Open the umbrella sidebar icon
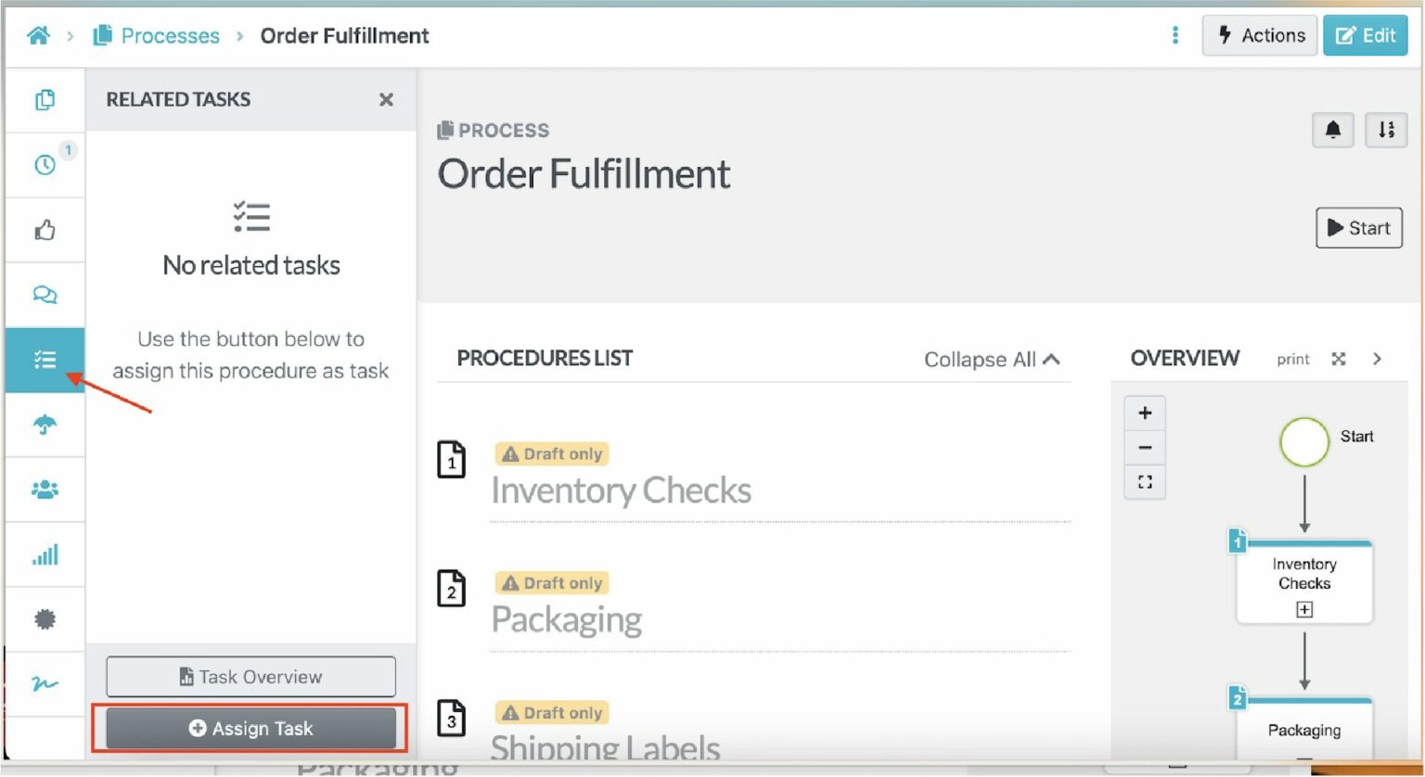1425x777 pixels. point(45,425)
